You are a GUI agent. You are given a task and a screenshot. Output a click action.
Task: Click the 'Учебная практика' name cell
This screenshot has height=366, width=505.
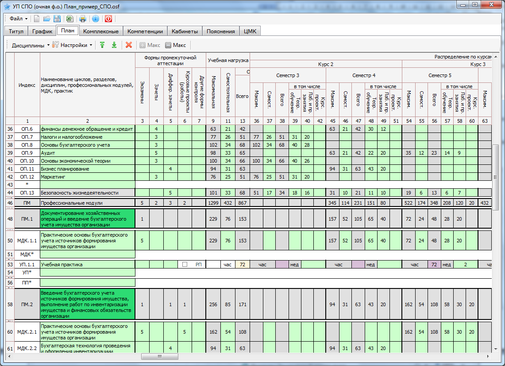point(87,265)
